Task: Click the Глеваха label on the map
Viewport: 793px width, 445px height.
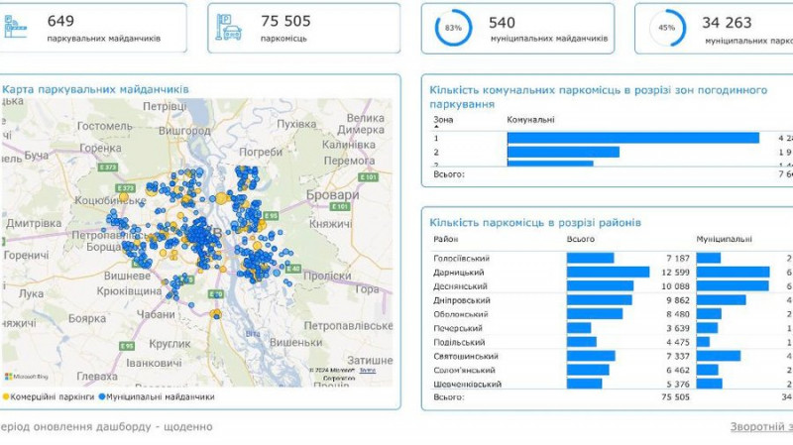Action: click(x=97, y=377)
